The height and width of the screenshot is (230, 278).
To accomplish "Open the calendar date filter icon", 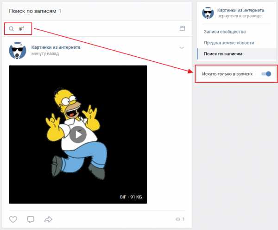I will click(182, 28).
